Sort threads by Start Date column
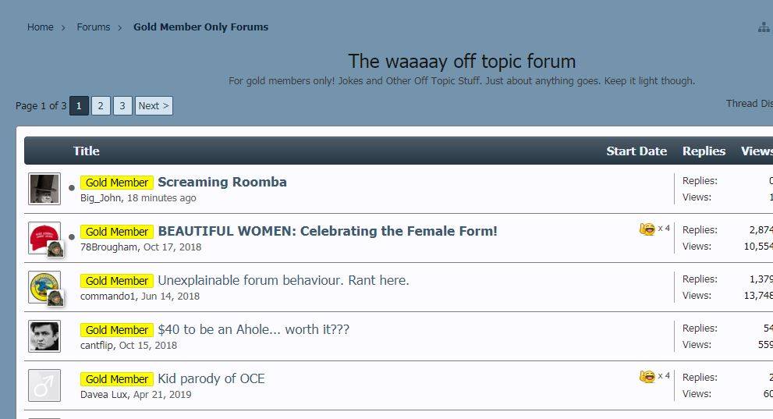This screenshot has width=773, height=419. click(636, 151)
